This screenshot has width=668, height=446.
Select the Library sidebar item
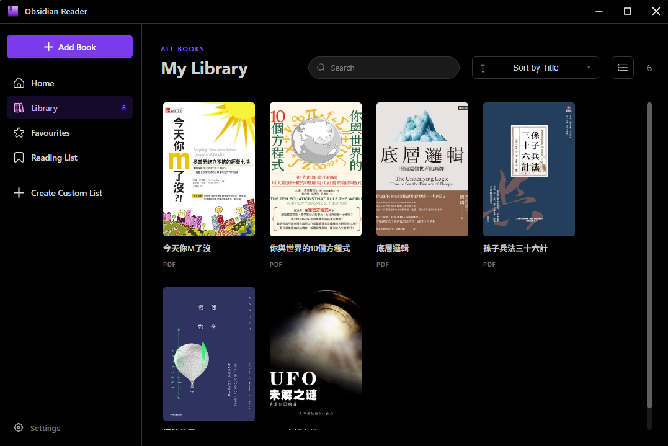69,108
